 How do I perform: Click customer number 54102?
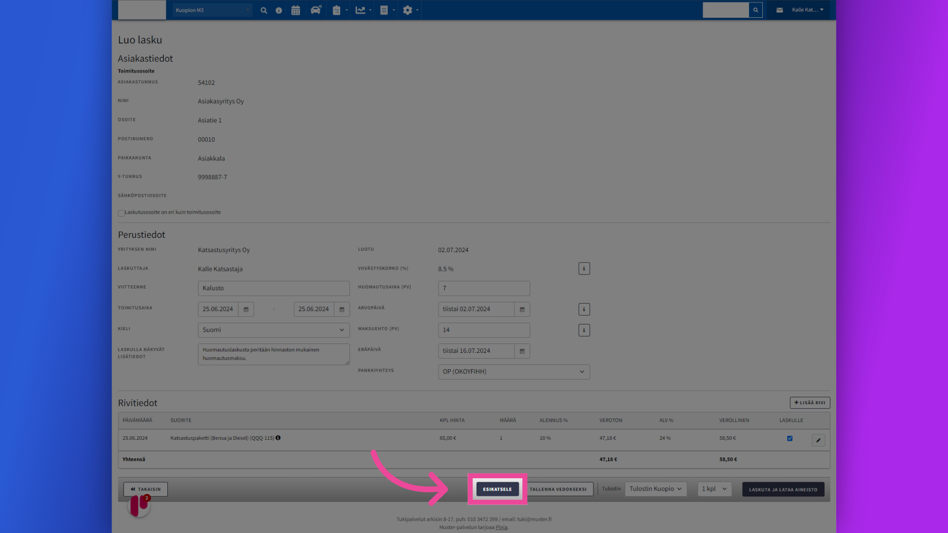(206, 83)
